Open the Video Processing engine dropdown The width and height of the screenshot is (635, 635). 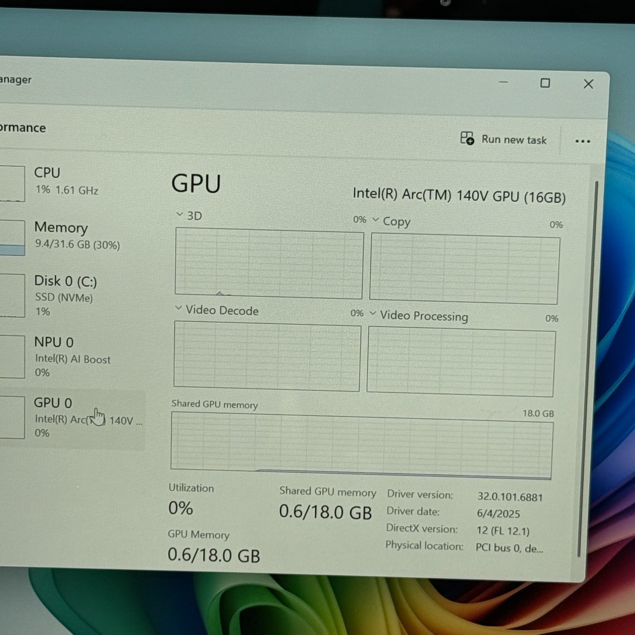[x=373, y=314]
